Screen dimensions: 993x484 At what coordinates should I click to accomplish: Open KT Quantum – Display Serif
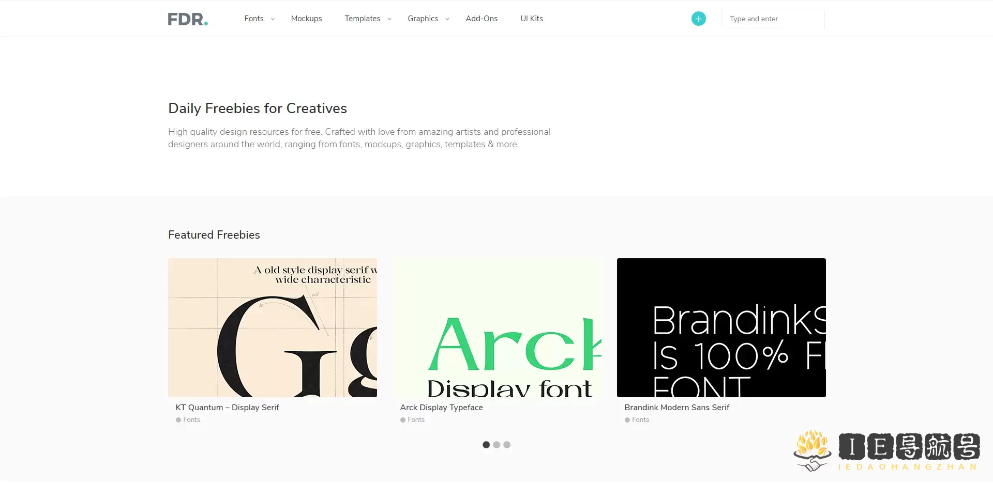[x=227, y=407]
